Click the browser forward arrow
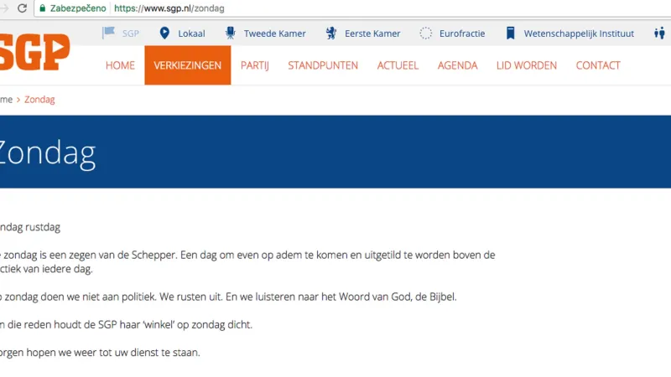The width and height of the screenshot is (671, 377). pos(4,8)
